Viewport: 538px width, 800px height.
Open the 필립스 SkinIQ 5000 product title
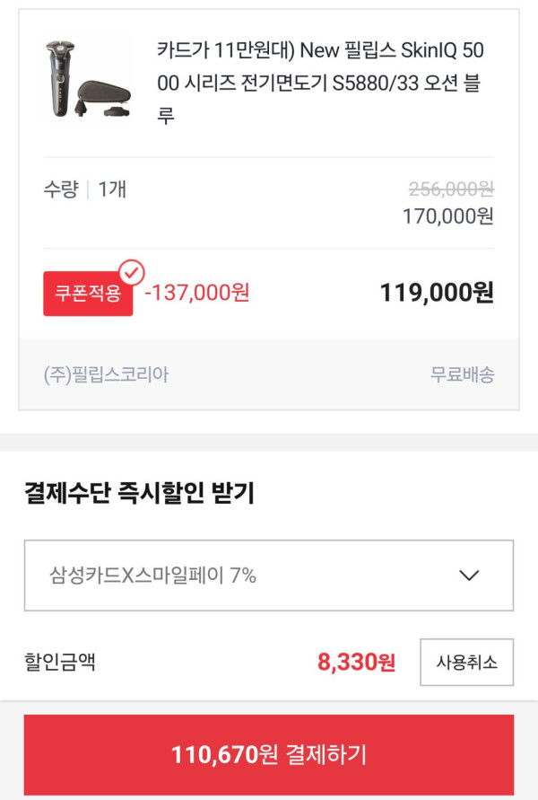coord(320,83)
